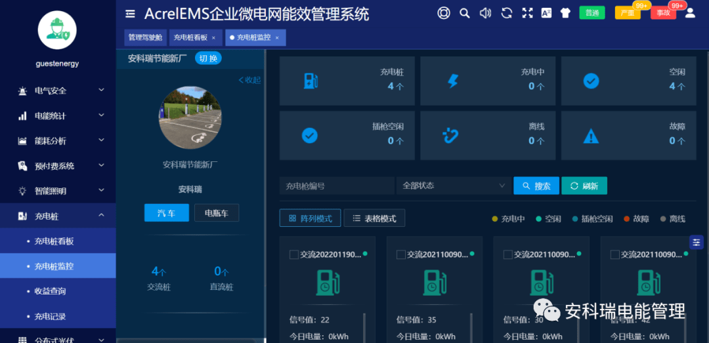Screen dimensions: 709x343
Task: Tick checkbox on card with signal value 35
Action: [401, 255]
